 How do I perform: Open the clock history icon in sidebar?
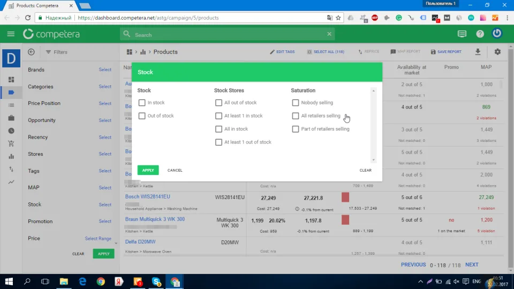[x=11, y=131]
